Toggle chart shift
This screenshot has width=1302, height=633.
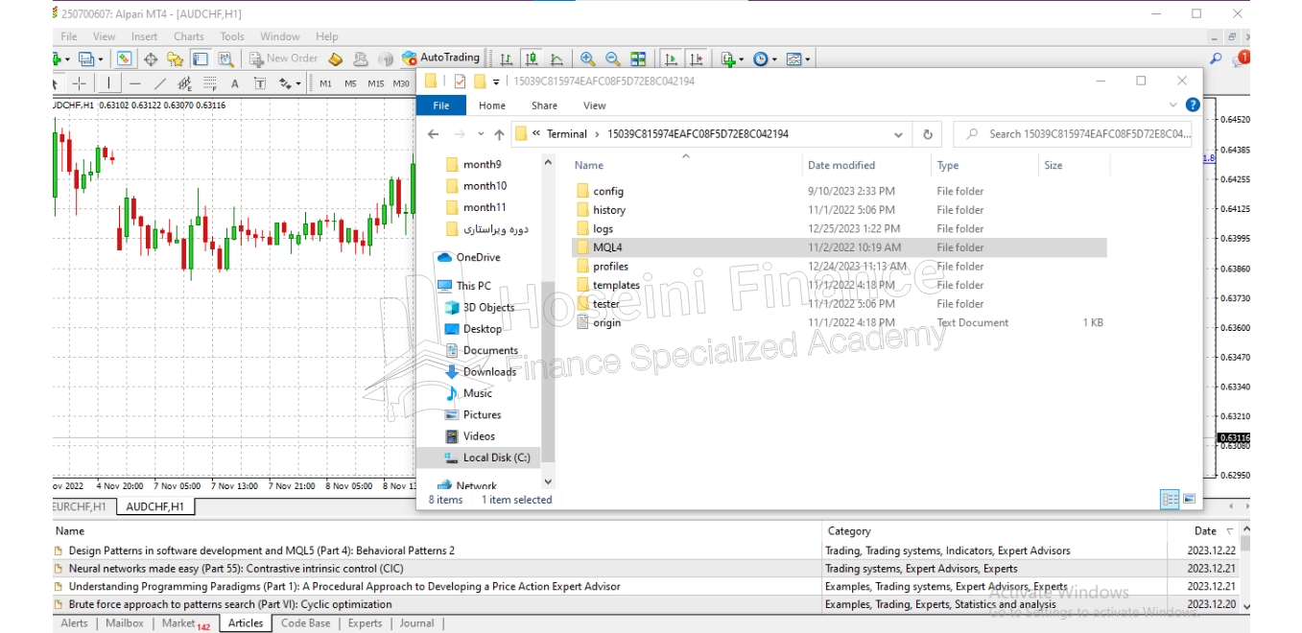pyautogui.click(x=697, y=59)
